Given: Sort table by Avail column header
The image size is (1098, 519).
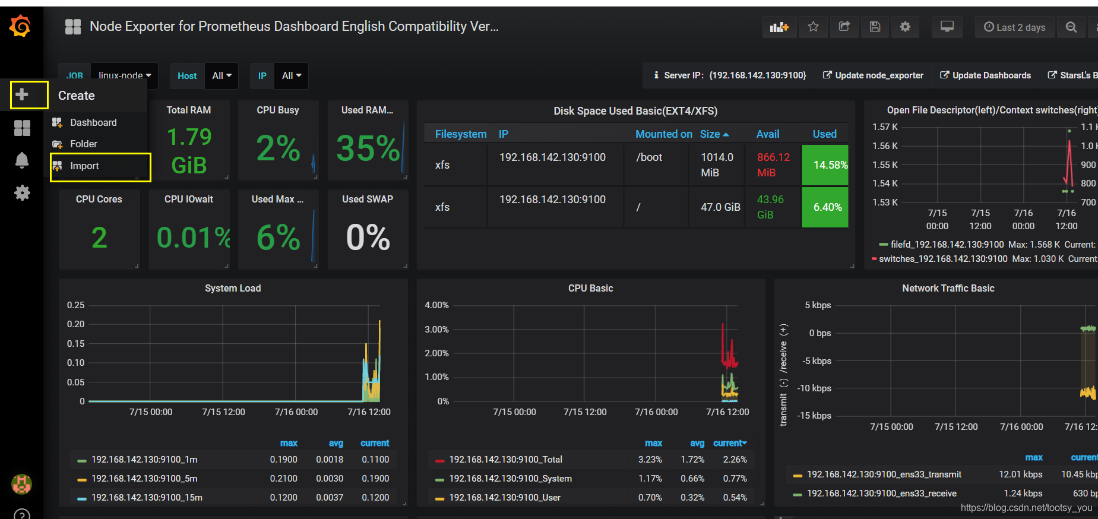Looking at the screenshot, I should [x=768, y=134].
